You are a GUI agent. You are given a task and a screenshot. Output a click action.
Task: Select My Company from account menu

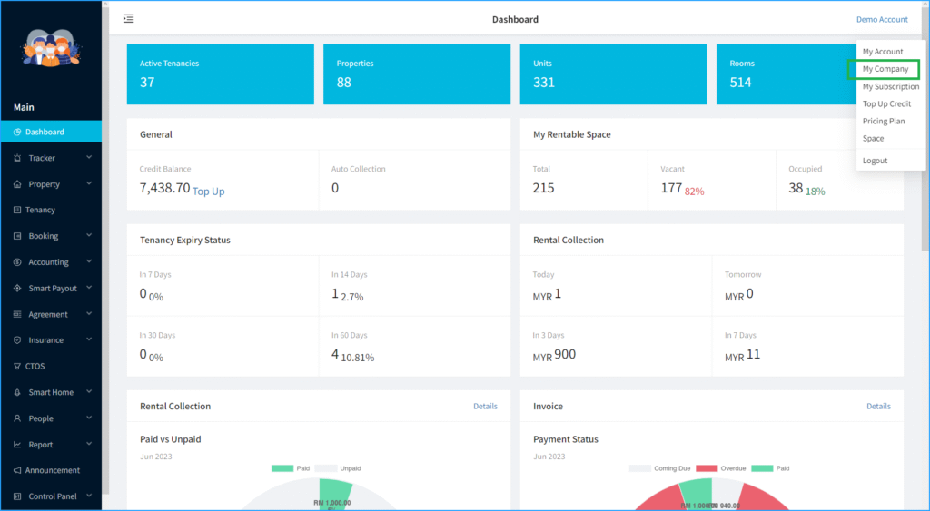tap(885, 69)
